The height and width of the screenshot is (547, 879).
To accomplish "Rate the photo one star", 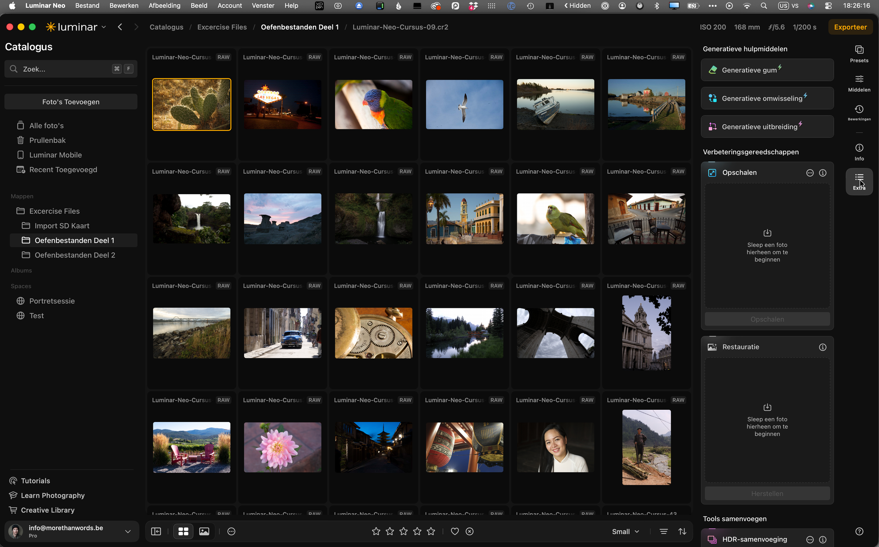I will [x=376, y=531].
